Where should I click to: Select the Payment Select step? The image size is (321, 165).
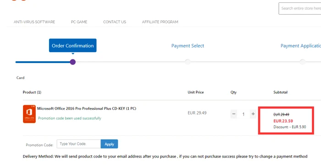188,46
